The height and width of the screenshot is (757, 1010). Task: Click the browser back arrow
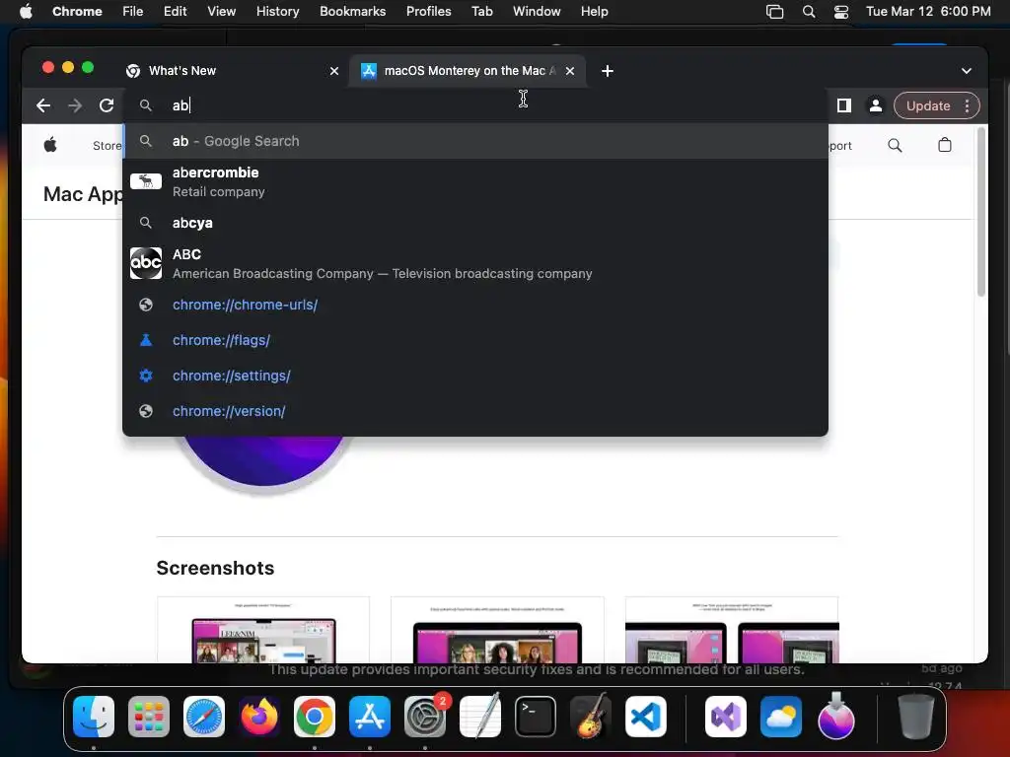click(43, 105)
